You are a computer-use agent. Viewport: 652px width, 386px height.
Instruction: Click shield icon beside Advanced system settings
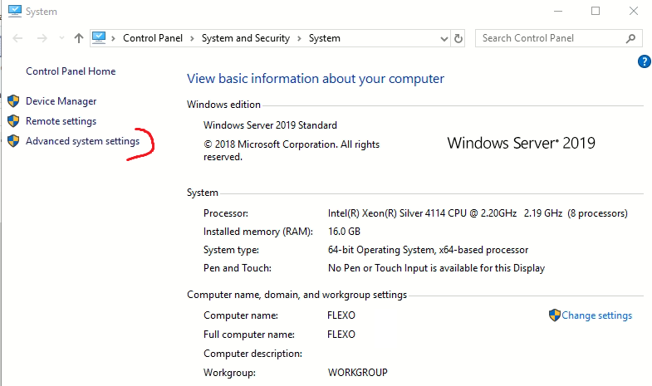[13, 141]
